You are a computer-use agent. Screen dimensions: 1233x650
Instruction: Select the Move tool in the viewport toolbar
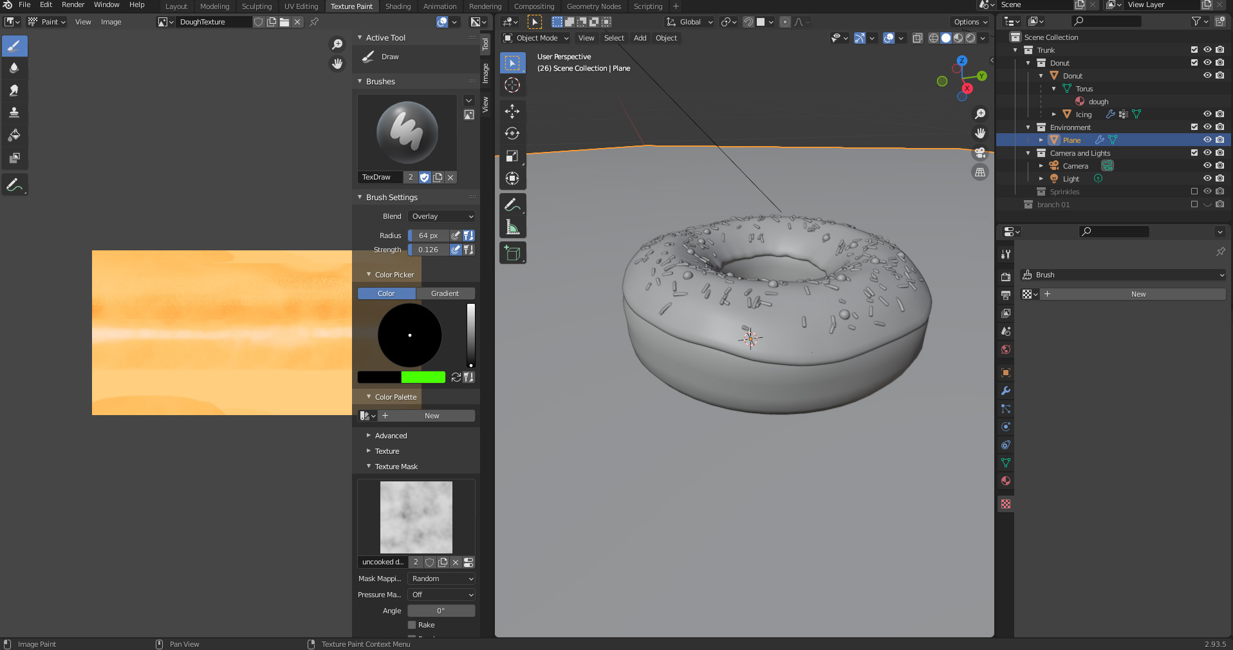tap(512, 111)
